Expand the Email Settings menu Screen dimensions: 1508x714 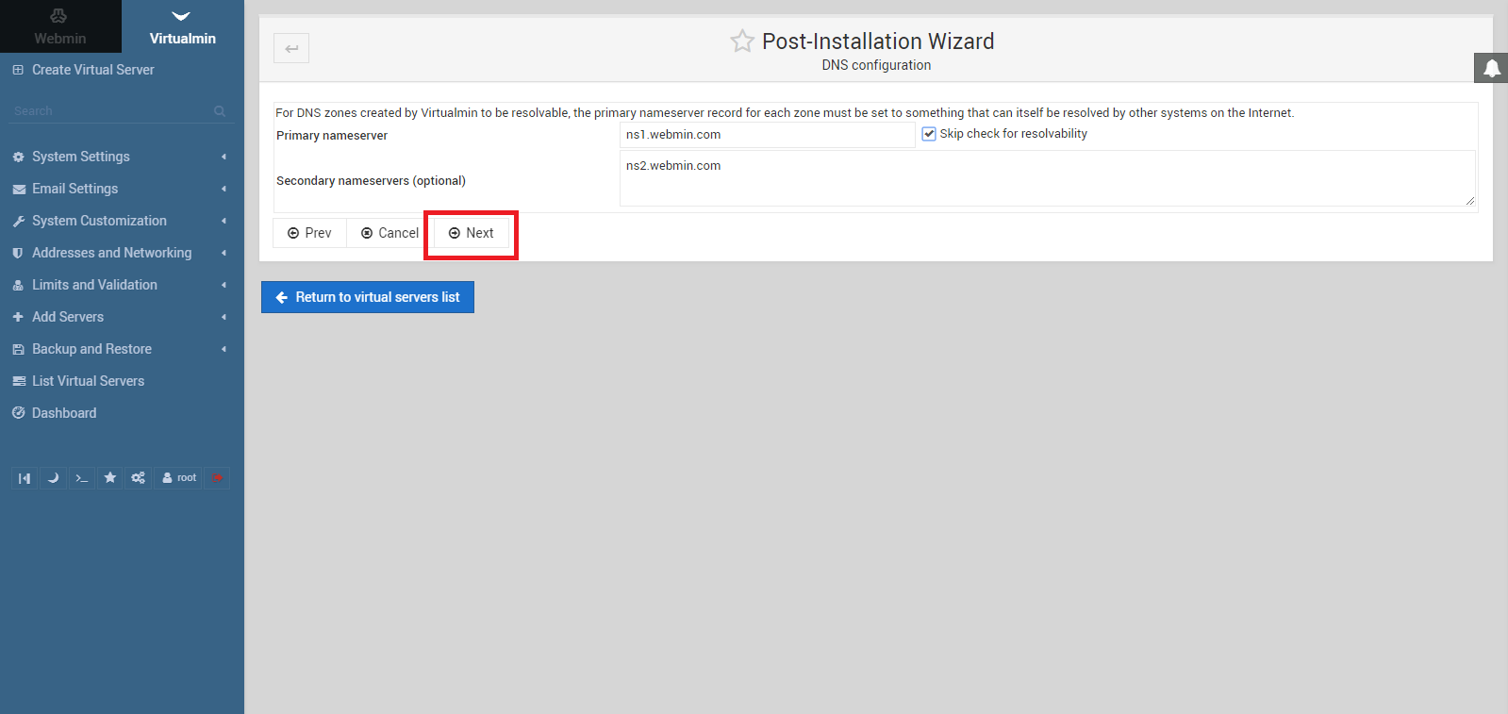[122, 189]
